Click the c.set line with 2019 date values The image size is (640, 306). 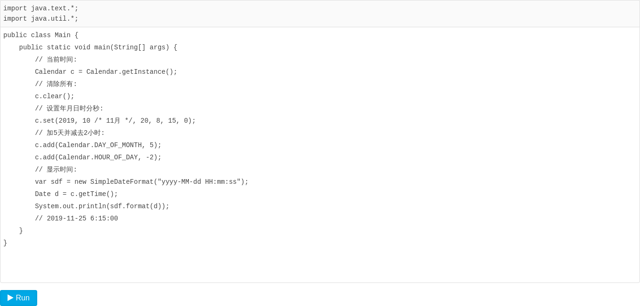(x=115, y=120)
